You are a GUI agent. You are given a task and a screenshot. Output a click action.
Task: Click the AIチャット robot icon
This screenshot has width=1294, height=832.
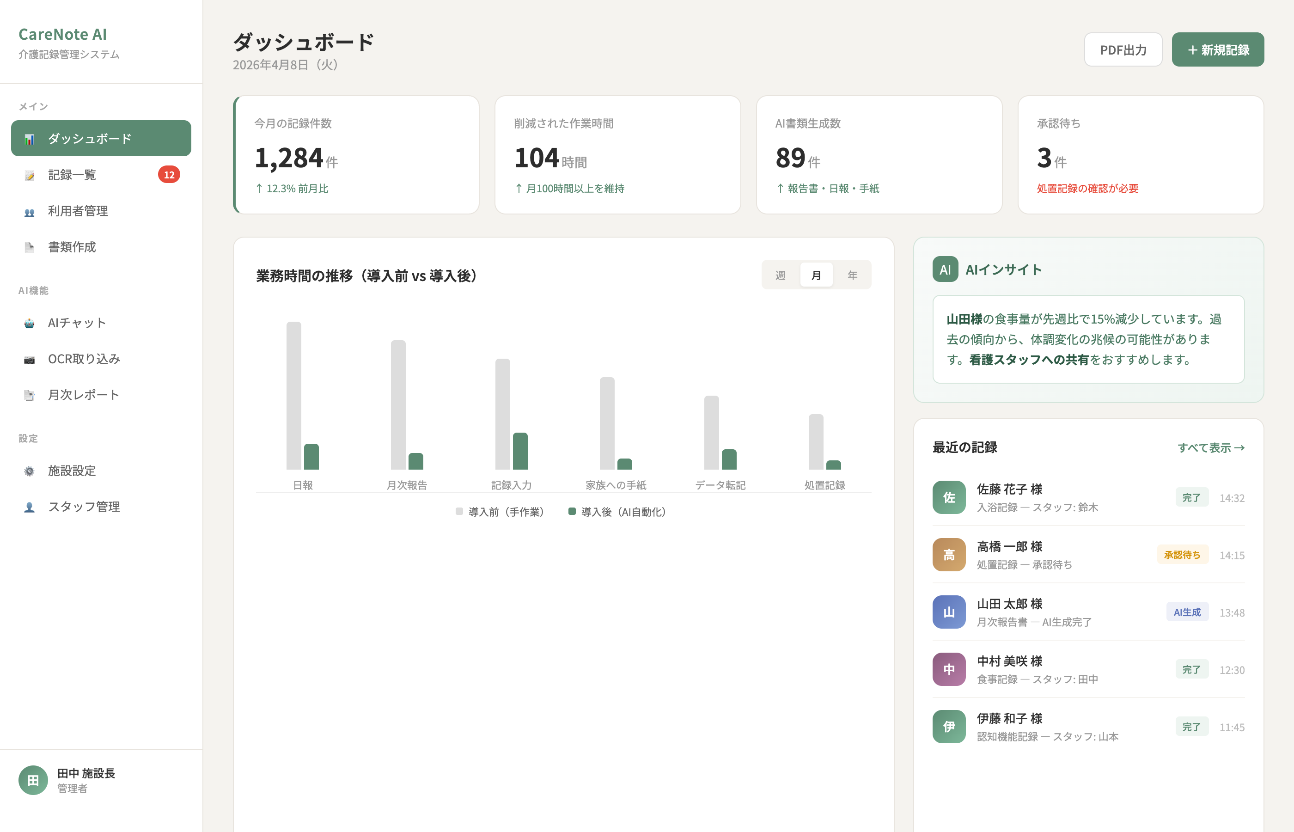click(29, 323)
